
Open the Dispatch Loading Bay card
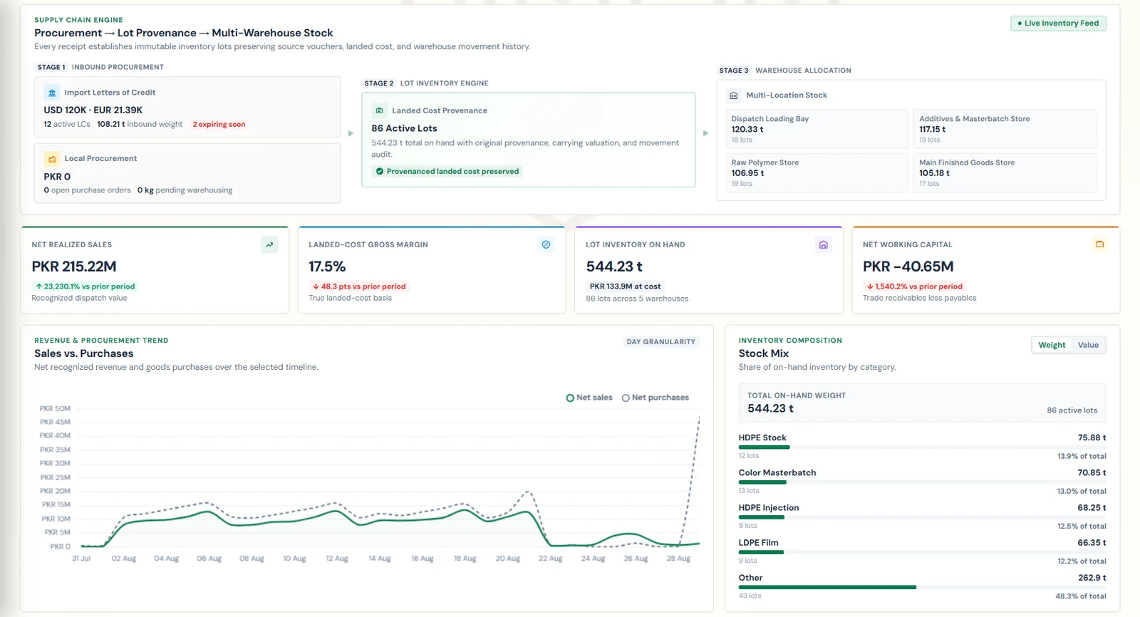(x=818, y=129)
